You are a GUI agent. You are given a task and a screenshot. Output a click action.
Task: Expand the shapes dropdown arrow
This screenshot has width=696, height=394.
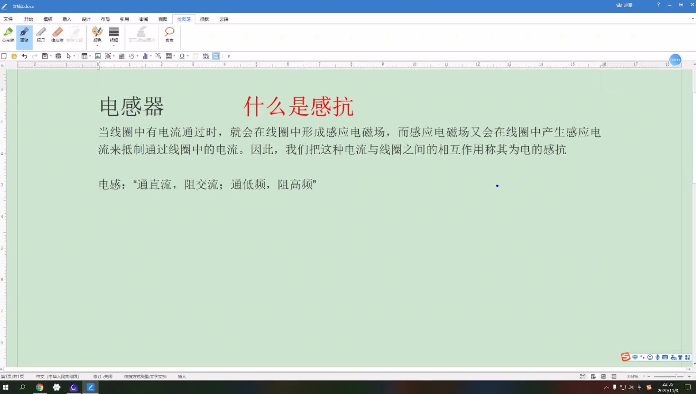pos(137,56)
